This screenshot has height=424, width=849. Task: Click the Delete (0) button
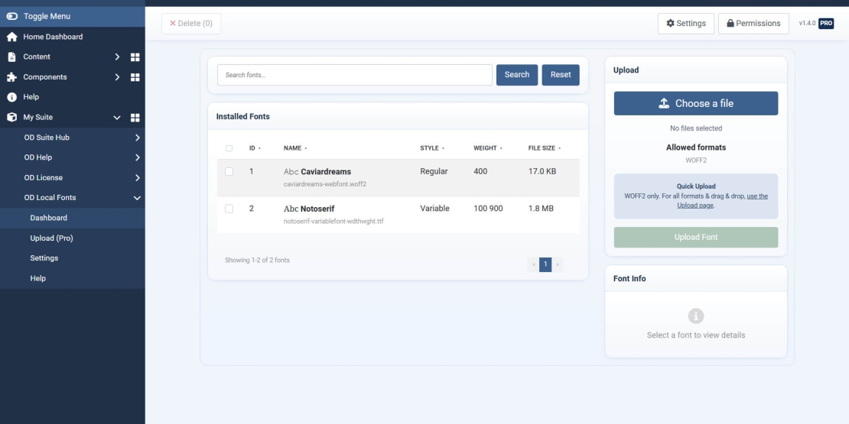click(x=191, y=23)
